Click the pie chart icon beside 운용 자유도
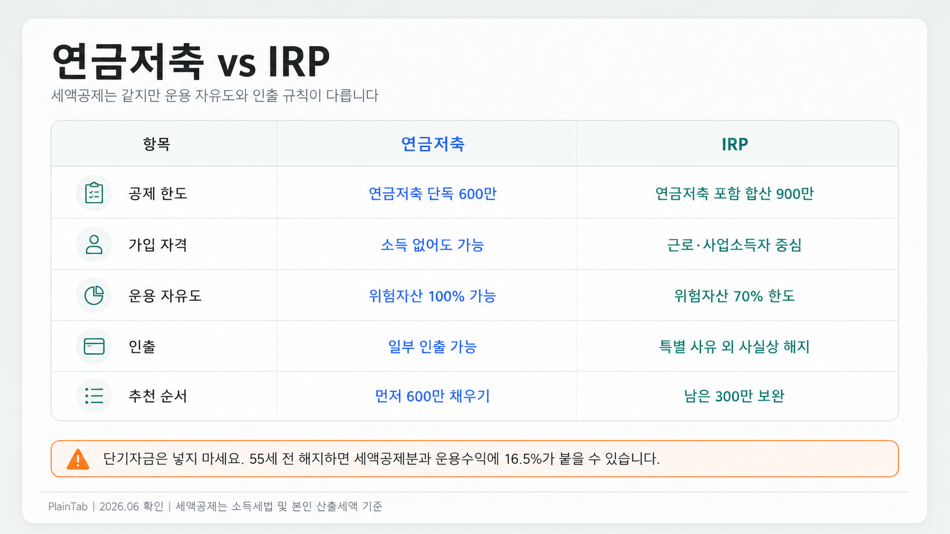Image resolution: width=950 pixels, height=534 pixels. pyautogui.click(x=94, y=295)
